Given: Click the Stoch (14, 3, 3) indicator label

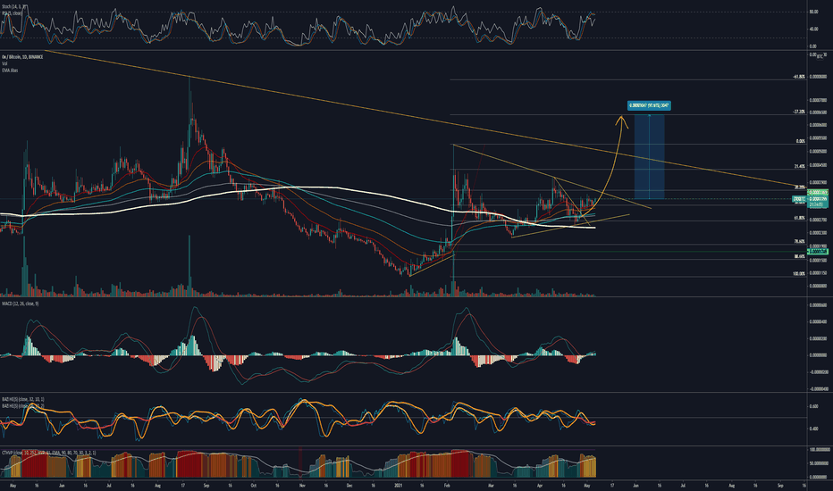Looking at the screenshot, I should (14, 6).
